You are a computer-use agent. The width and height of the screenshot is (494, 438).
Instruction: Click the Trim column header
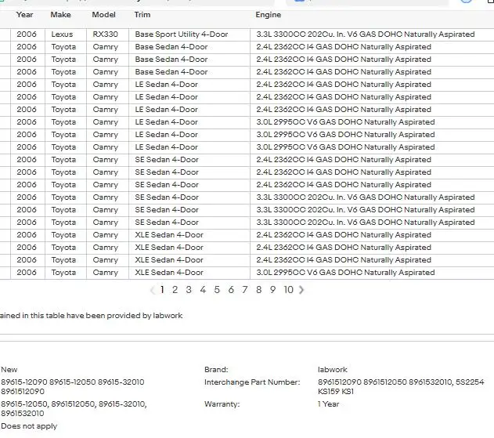pos(142,15)
